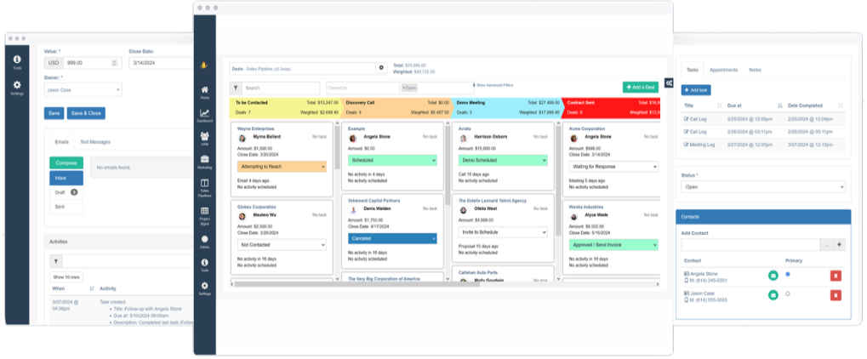The width and height of the screenshot is (867, 359).
Task: Set Jason Case as primary contact
Action: coord(787,293)
